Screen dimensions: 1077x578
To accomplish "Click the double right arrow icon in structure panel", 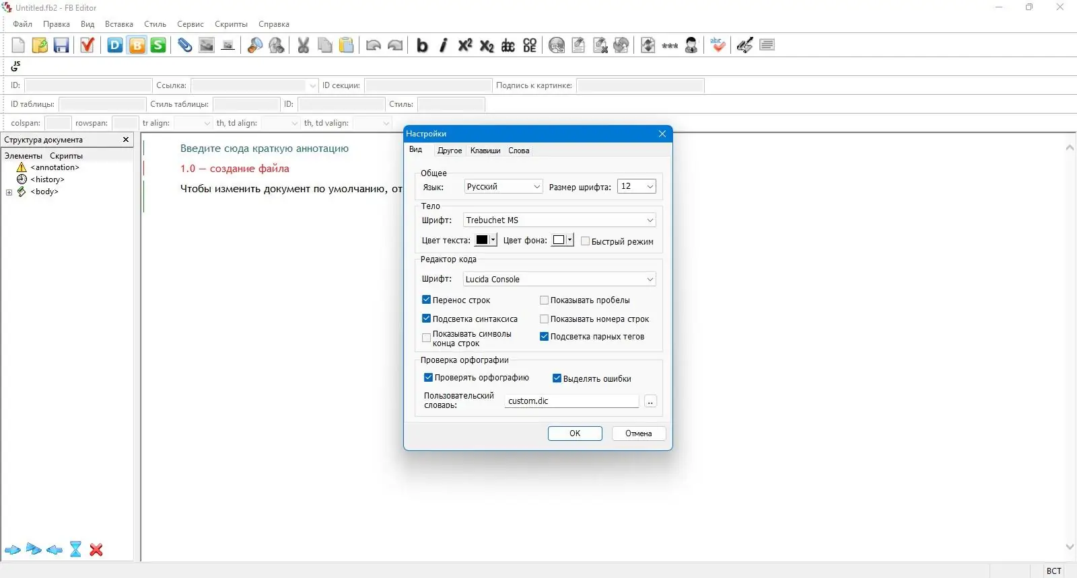I will pos(34,550).
